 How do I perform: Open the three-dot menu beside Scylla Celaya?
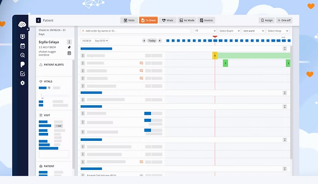click(x=69, y=42)
